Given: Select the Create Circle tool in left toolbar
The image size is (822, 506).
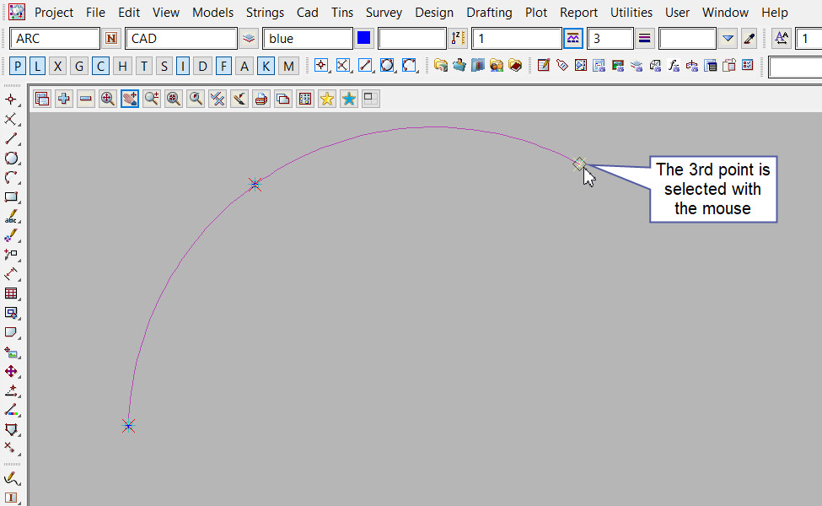Looking at the screenshot, I should pos(12,158).
